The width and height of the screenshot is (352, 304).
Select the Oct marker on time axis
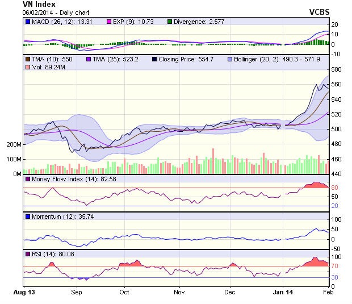point(124,293)
